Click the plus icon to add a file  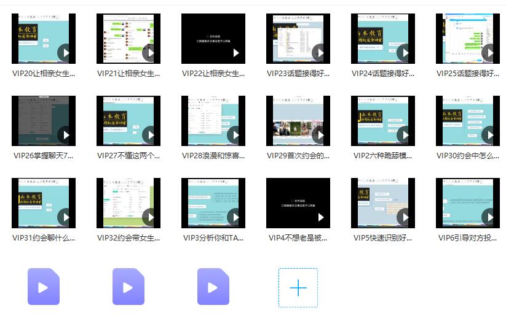click(x=298, y=287)
